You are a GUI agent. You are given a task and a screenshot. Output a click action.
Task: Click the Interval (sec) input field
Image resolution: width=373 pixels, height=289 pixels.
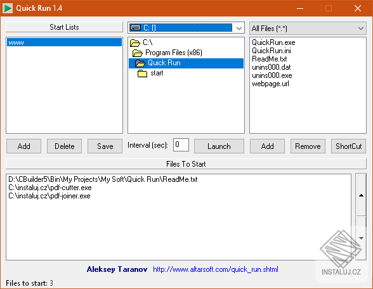(181, 144)
